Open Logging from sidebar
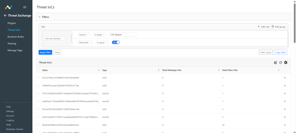Screen dimensions: 296x133 10,120
